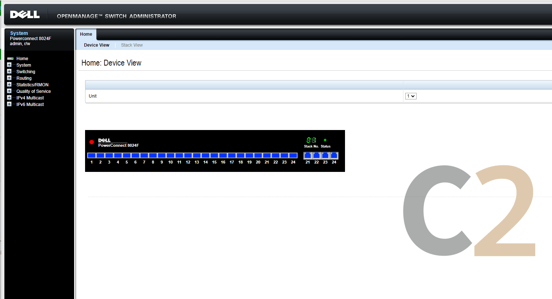Select the Home tab
Screen dimensions: 552x299
coord(86,34)
